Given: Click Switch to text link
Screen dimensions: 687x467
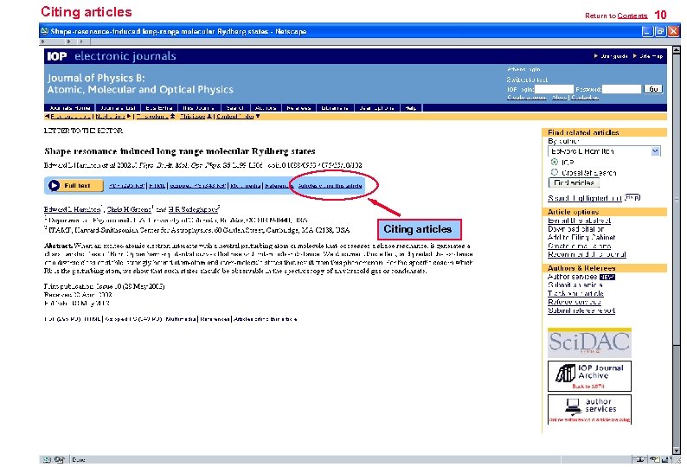Looking at the screenshot, I should [527, 80].
